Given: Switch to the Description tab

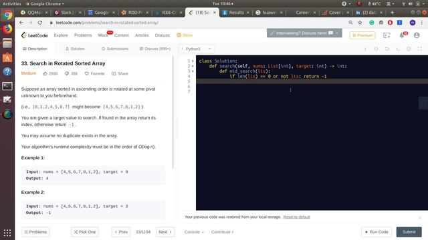Looking at the screenshot, I should [x=35, y=49].
